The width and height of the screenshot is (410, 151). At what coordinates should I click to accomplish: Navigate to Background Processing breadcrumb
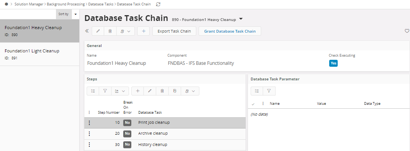pyautogui.click(x=66, y=4)
